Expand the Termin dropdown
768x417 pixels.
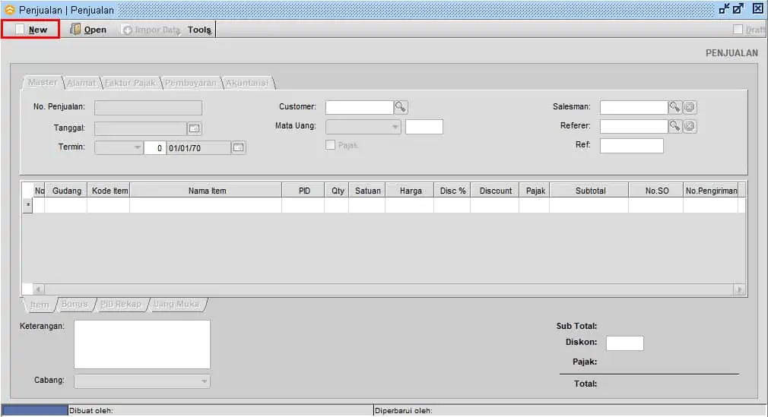[x=137, y=147]
